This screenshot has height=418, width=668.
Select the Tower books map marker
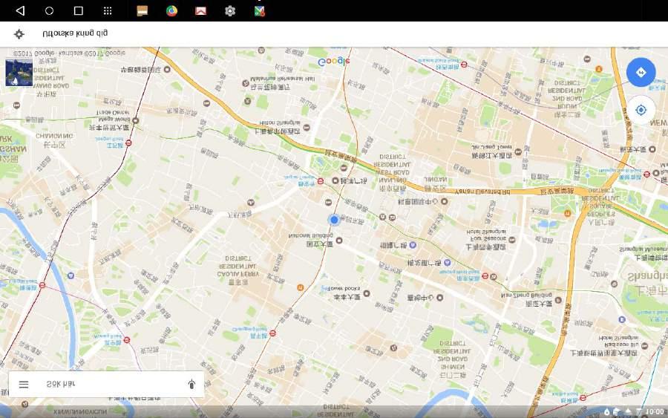pyautogui.click(x=367, y=293)
